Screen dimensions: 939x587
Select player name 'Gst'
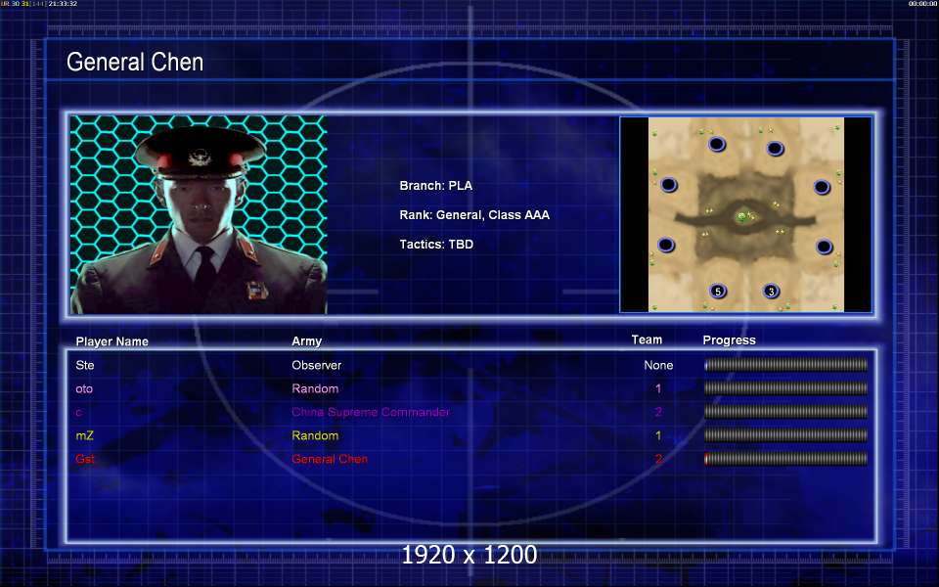[x=85, y=459]
